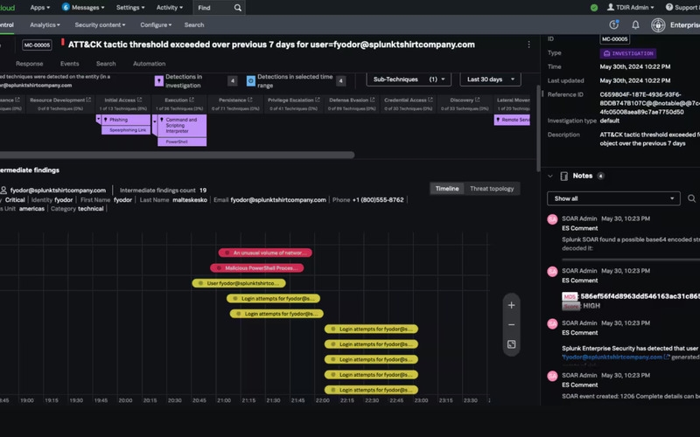The height and width of the screenshot is (437, 700).
Task: Select the 'User fyodor@splunktshirtco' timeline finding
Action: pos(239,283)
